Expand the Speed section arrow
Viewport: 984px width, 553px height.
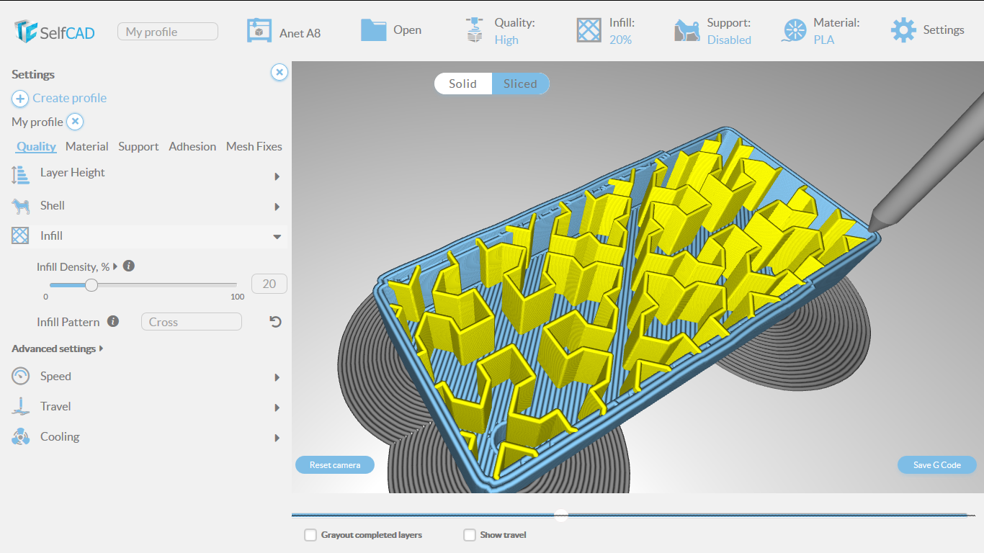point(277,378)
